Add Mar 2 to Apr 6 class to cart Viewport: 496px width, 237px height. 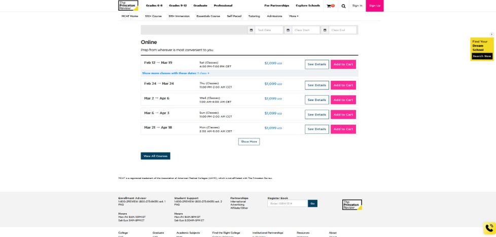coord(343,100)
